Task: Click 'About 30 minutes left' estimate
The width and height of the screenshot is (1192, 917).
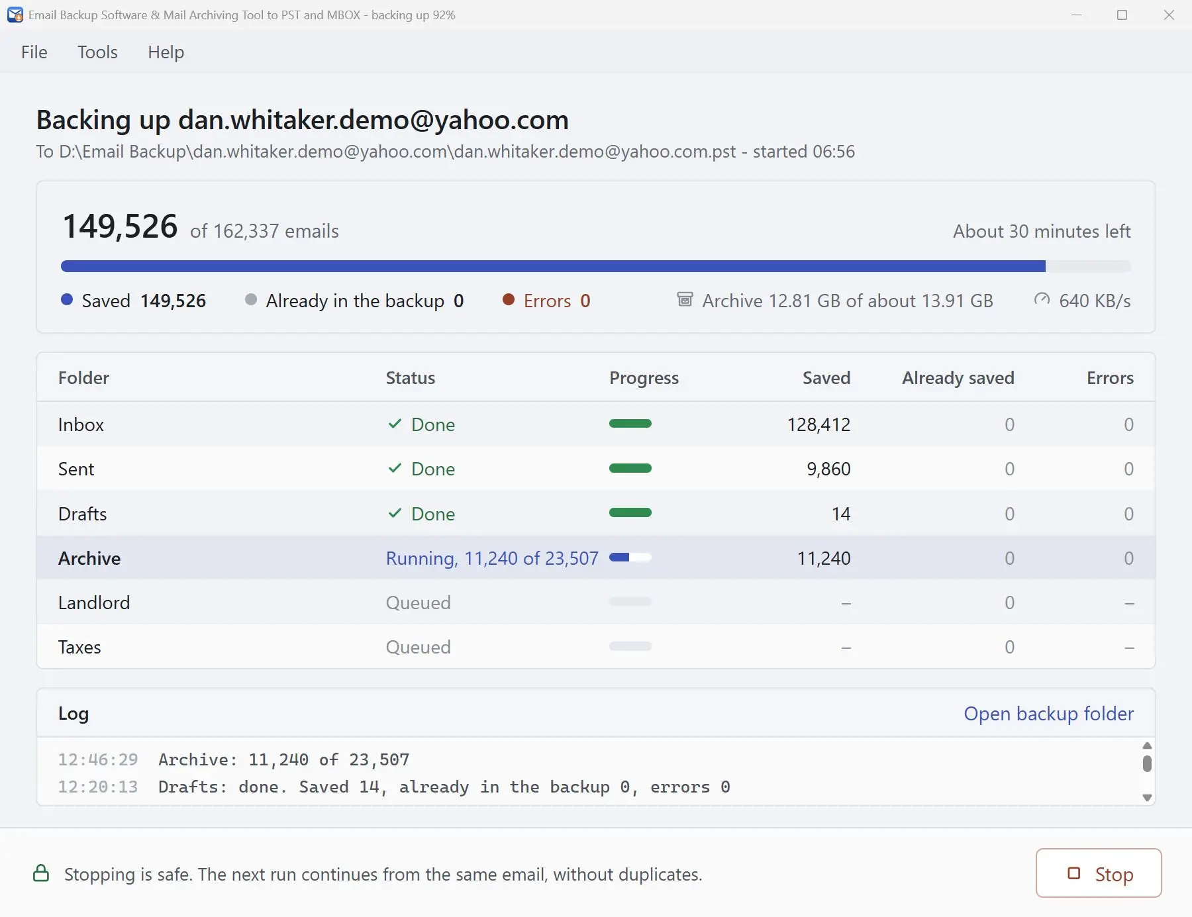Action: (1042, 231)
